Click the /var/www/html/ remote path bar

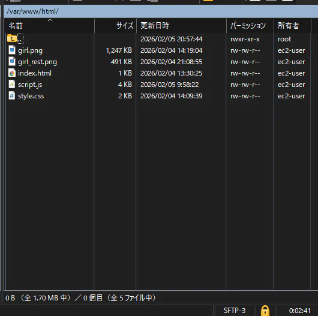click(x=161, y=11)
